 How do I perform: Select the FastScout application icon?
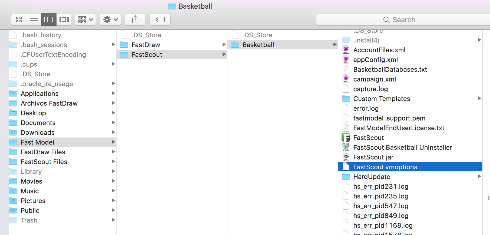click(x=346, y=138)
